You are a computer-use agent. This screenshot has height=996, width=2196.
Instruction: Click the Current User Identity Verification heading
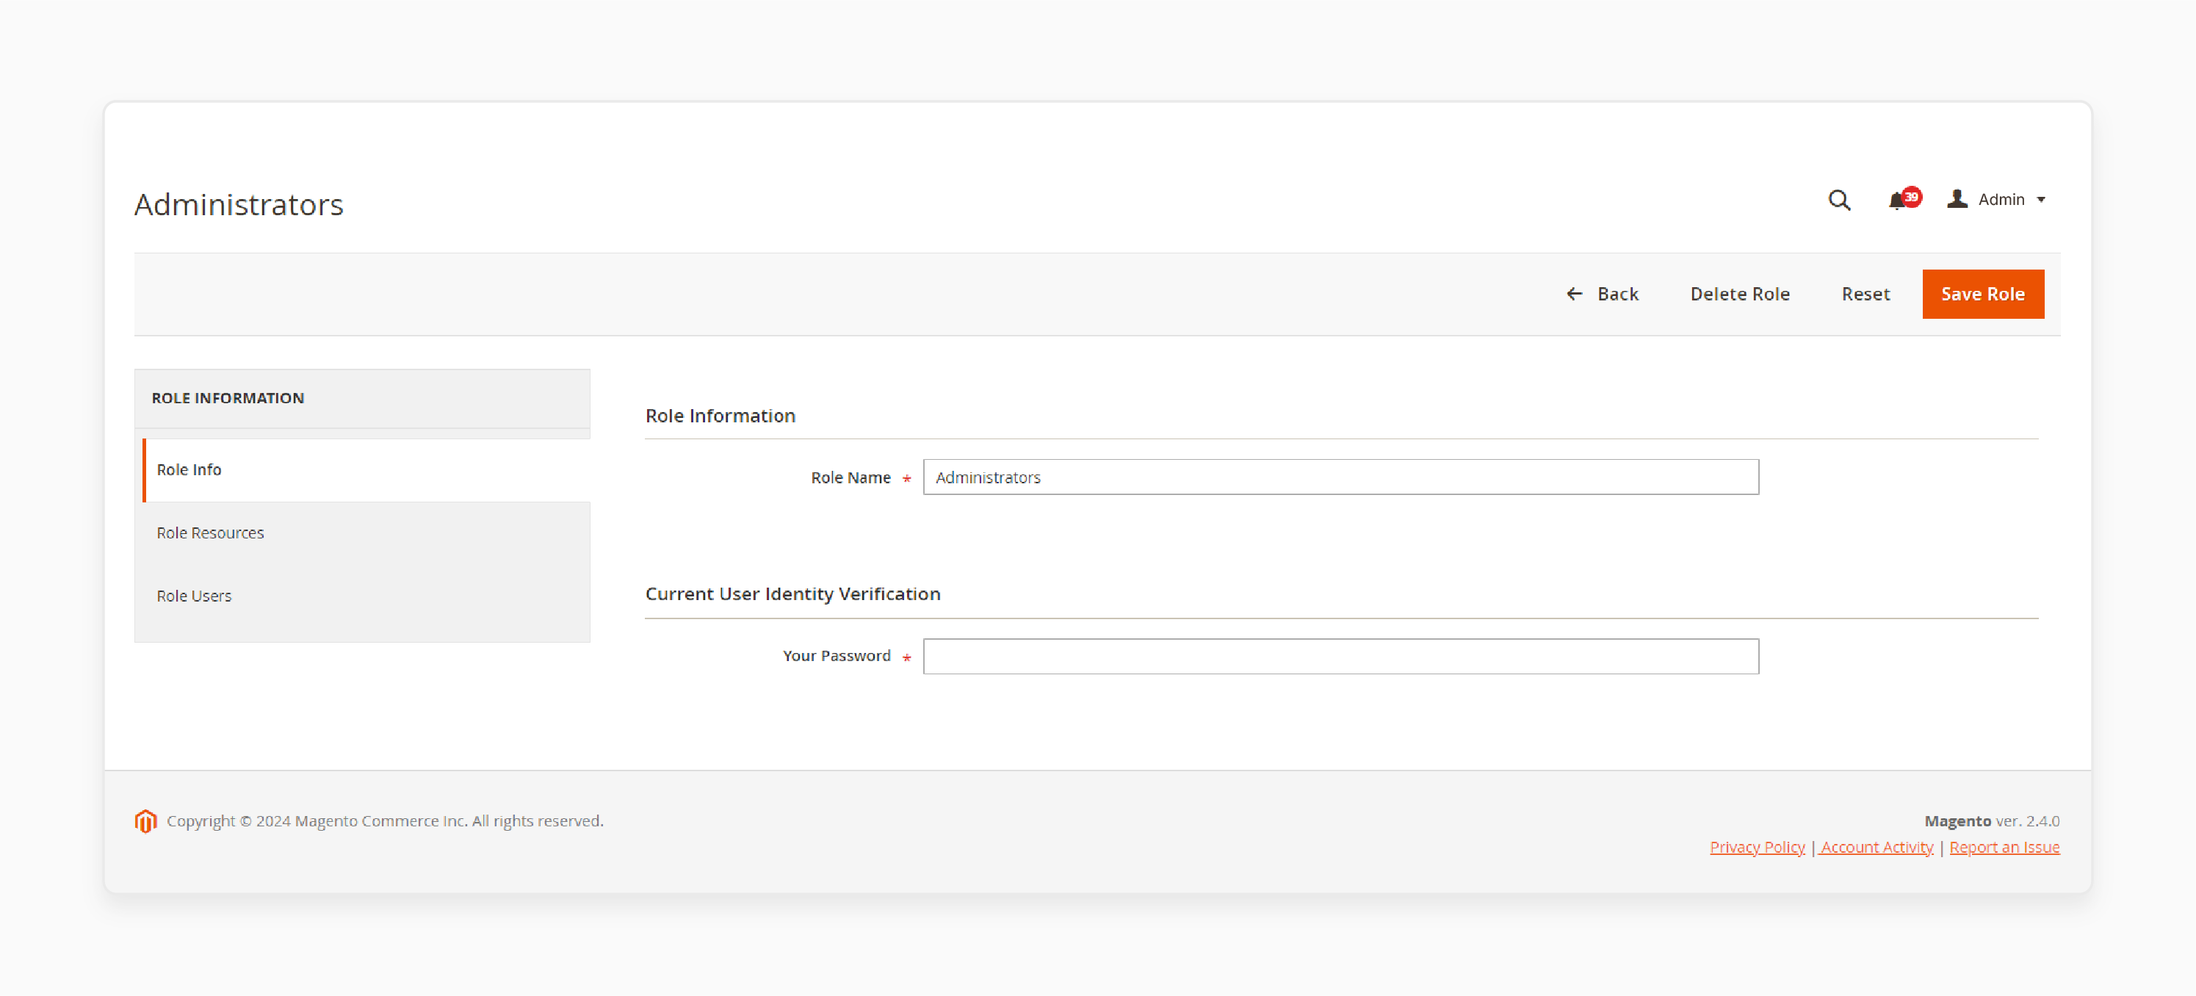click(792, 593)
